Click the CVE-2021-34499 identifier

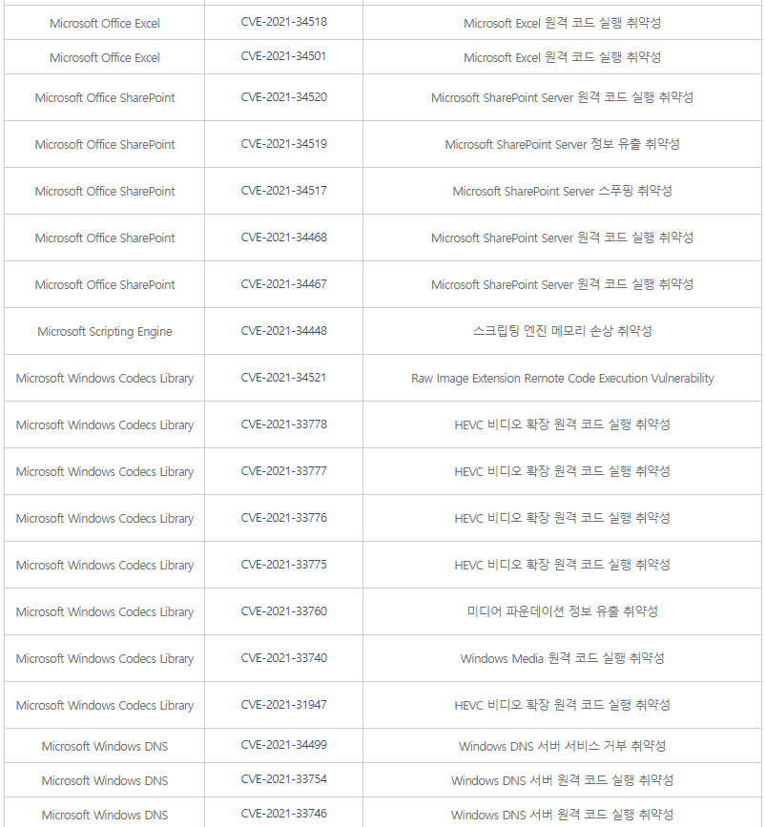(x=283, y=746)
